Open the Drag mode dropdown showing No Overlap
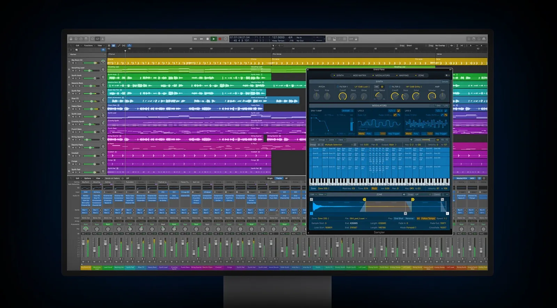Image resolution: width=557 pixels, height=308 pixels. point(441,46)
